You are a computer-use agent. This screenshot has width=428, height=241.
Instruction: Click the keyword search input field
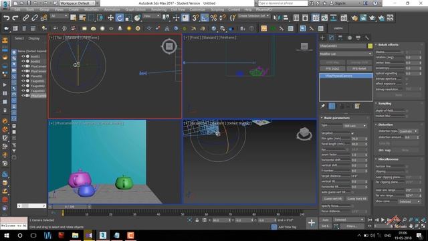[x=283, y=3]
